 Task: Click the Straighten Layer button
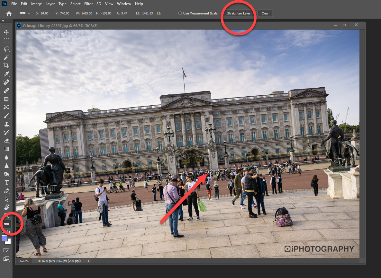click(239, 13)
